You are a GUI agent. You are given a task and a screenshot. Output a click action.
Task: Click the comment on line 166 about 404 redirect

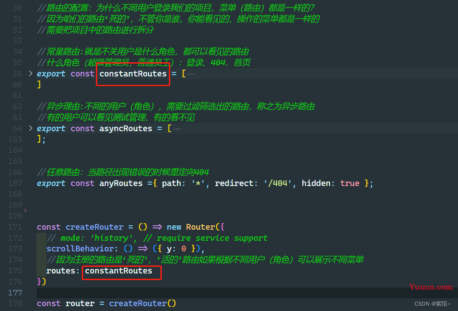(123, 172)
